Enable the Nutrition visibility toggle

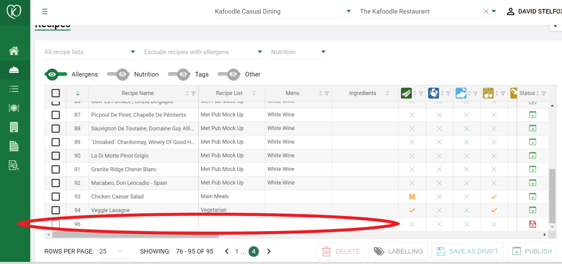118,74
